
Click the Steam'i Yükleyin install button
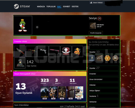click(x=96, y=3)
